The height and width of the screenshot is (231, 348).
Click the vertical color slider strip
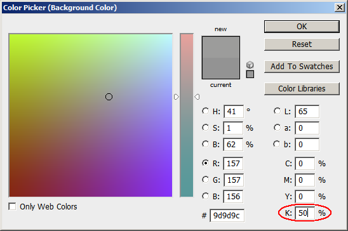(x=187, y=115)
